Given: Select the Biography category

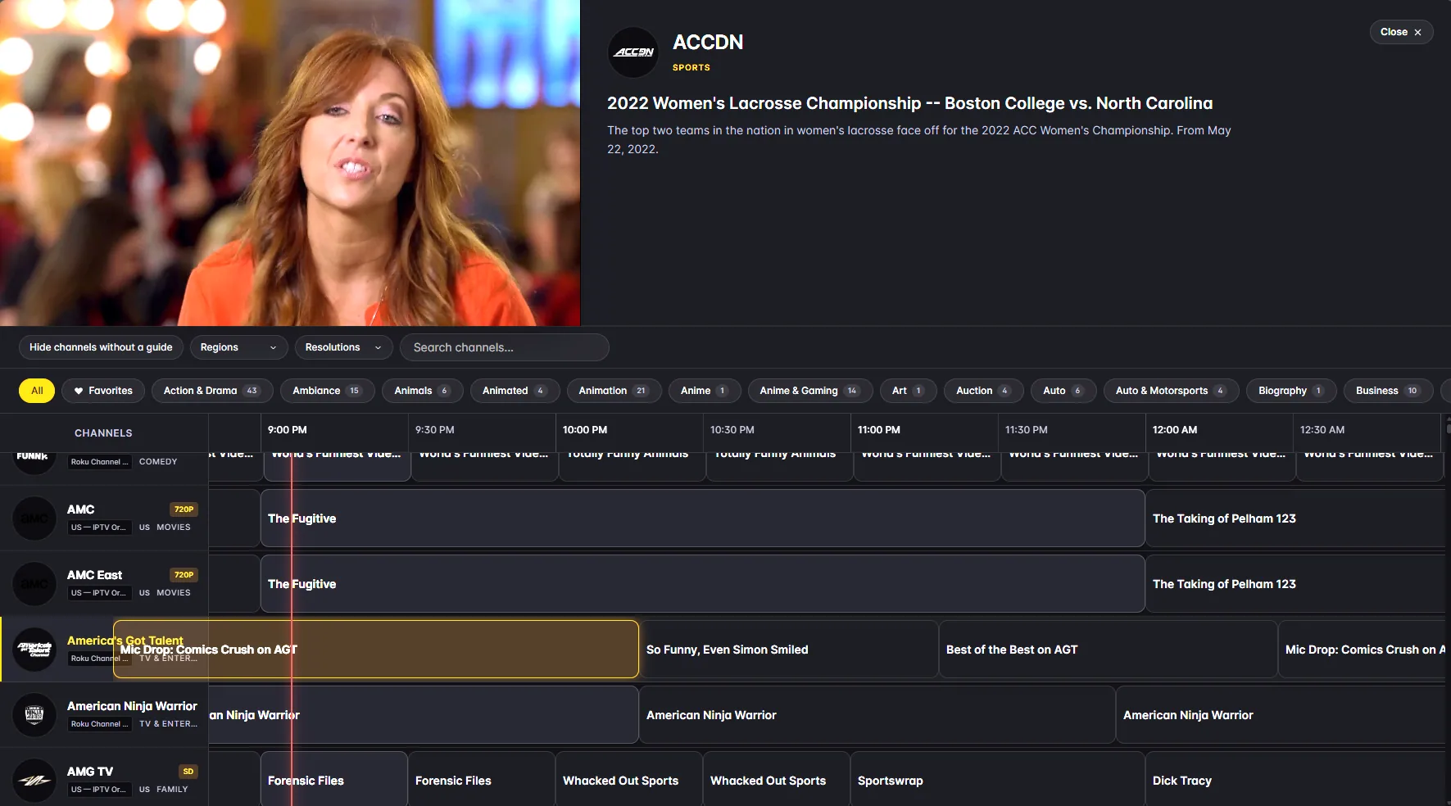Looking at the screenshot, I should pos(1291,391).
